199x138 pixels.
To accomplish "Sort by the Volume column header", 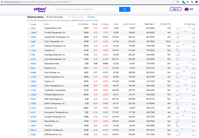I will pos(116,24).
